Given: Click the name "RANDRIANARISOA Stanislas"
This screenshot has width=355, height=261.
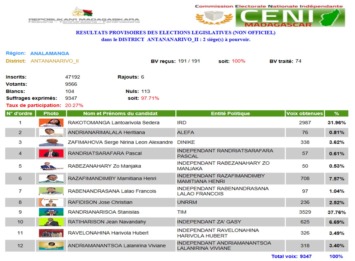Looking at the screenshot, I should pyautogui.click(x=103, y=212).
